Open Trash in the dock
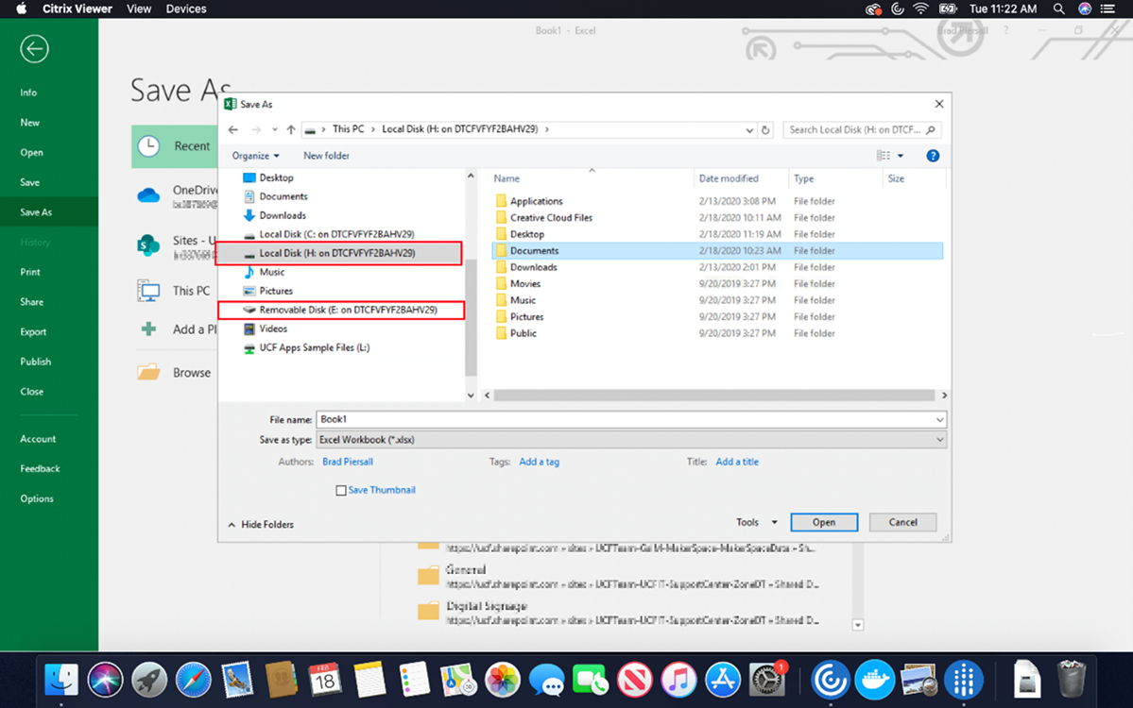The width and height of the screenshot is (1133, 708). pos(1071,680)
